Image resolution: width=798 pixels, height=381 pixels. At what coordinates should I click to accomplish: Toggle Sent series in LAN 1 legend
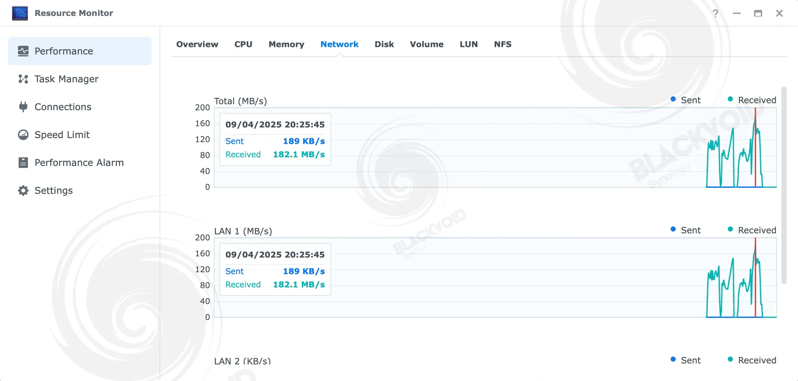686,230
